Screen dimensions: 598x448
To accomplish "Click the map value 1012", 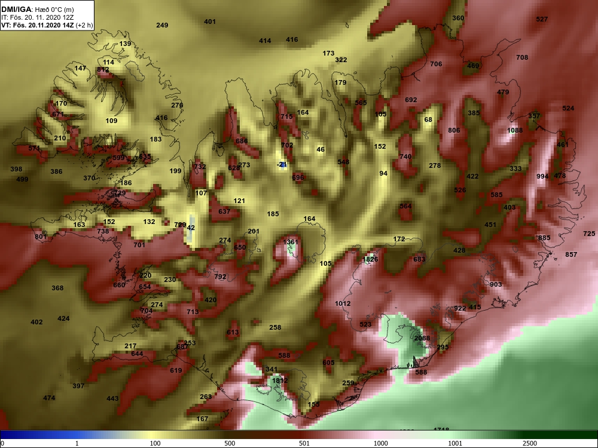I will [x=343, y=303].
